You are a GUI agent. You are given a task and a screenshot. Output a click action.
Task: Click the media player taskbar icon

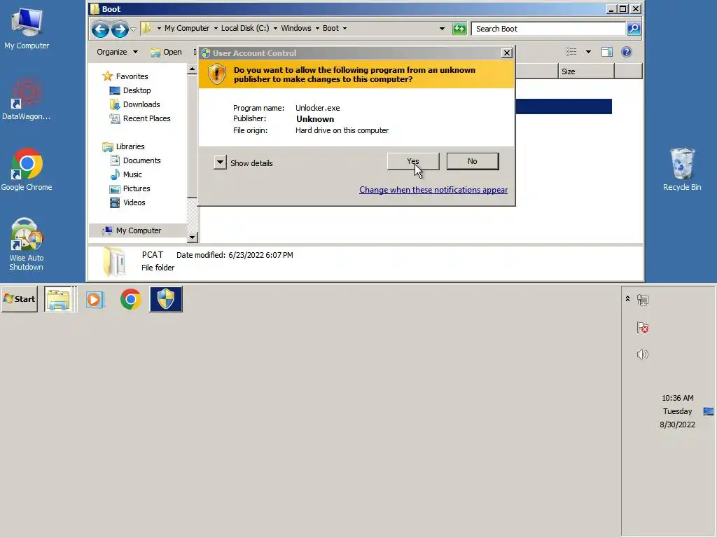95,300
